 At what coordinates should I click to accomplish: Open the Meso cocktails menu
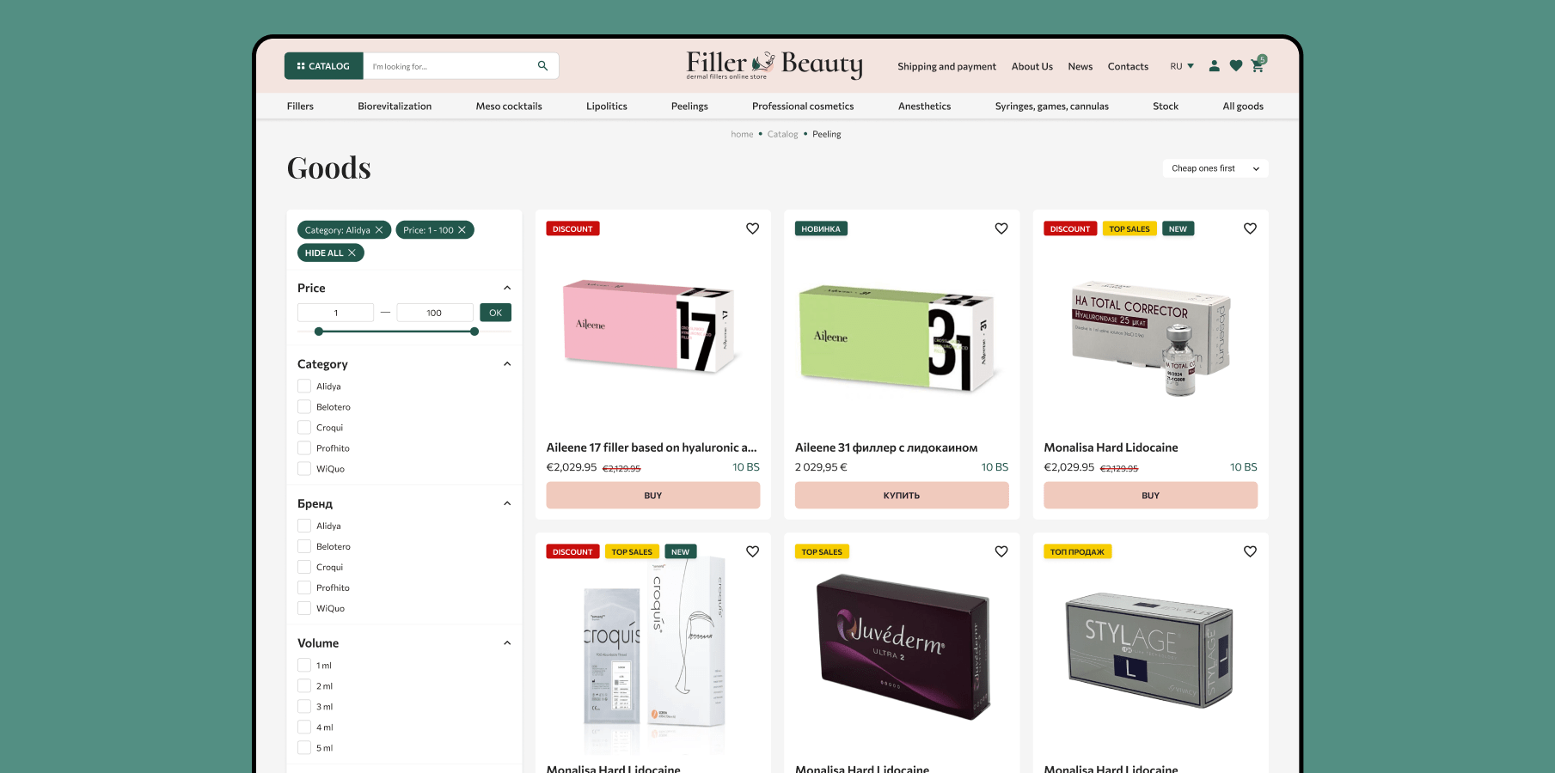(509, 107)
